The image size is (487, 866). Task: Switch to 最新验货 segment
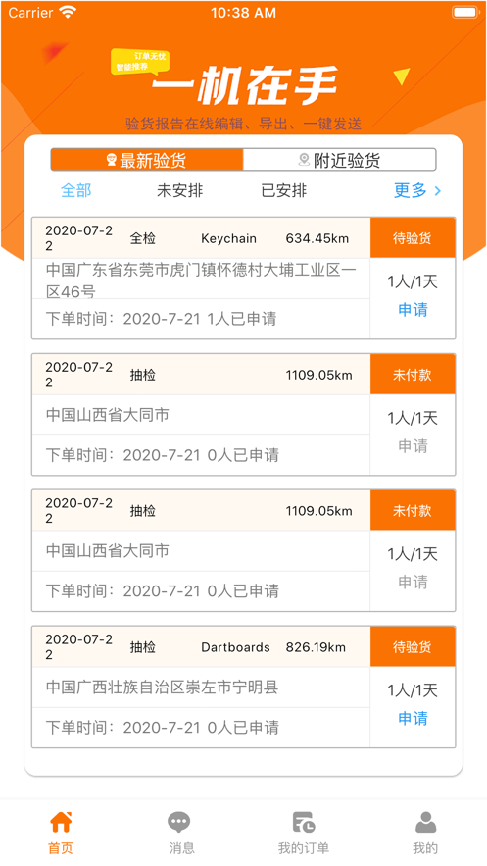click(147, 160)
